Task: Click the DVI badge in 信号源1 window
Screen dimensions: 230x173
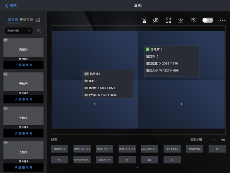Action: tap(86, 74)
